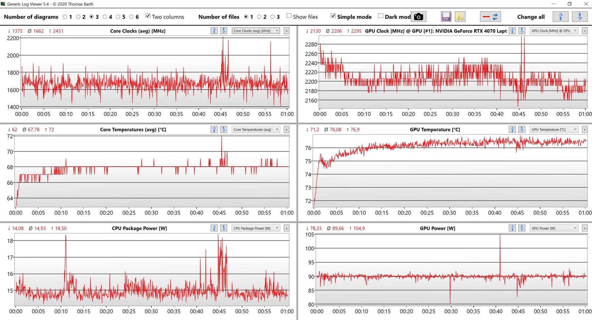592x320 pixels.
Task: Toggle the Two columns checkbox
Action: (x=148, y=16)
